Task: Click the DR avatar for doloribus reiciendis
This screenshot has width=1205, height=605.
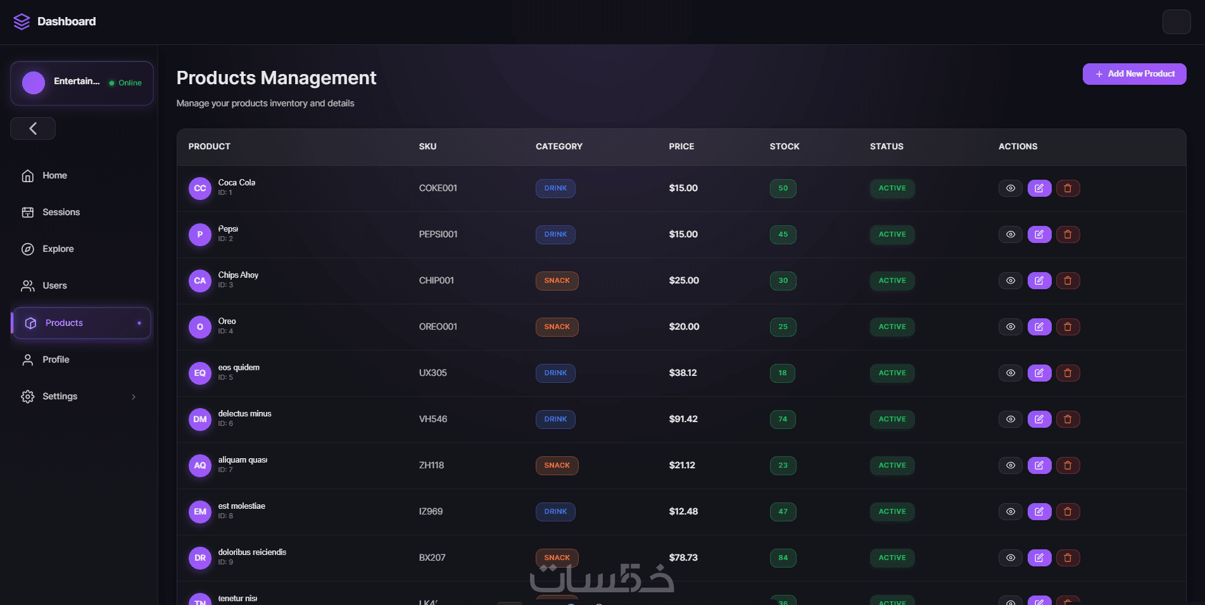Action: [x=200, y=558]
